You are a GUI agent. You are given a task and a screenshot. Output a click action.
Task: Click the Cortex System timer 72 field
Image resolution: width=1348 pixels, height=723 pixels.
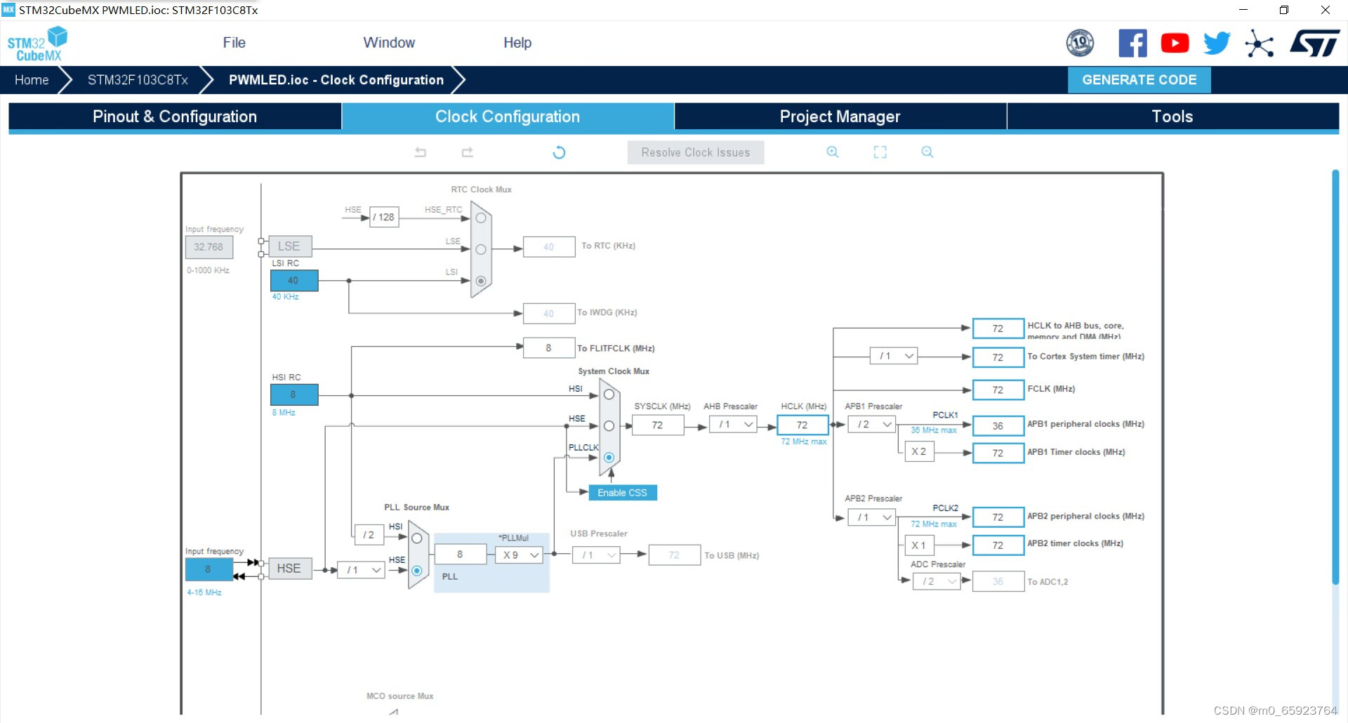point(998,357)
